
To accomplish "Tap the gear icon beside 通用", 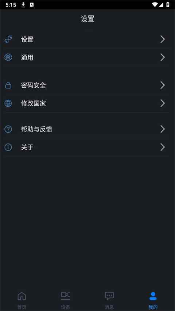I will click(x=8, y=58).
